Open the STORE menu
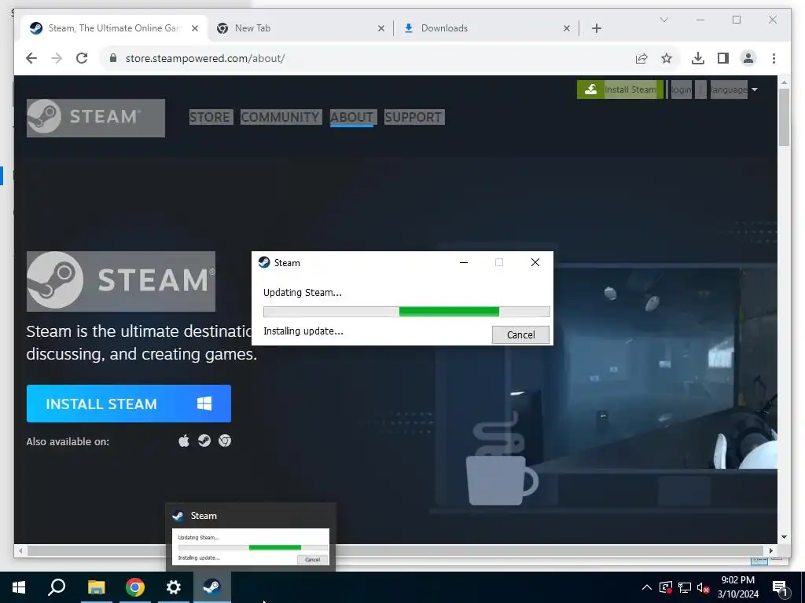Screen dimensions: 805x603 pos(209,117)
